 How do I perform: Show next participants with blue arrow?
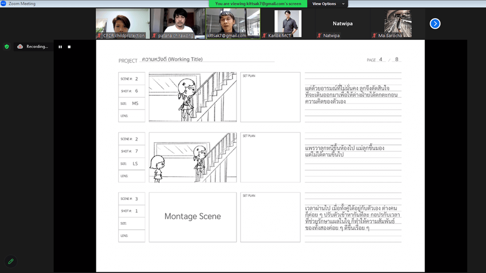click(x=435, y=24)
